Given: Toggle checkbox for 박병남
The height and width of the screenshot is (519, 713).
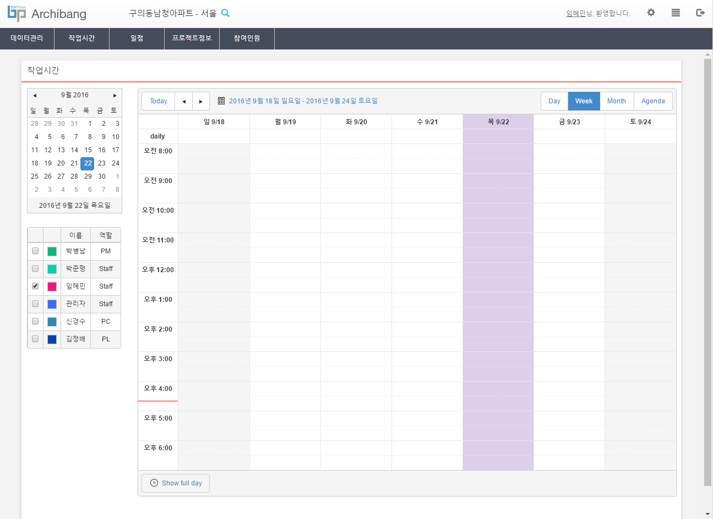Looking at the screenshot, I should pyautogui.click(x=35, y=251).
